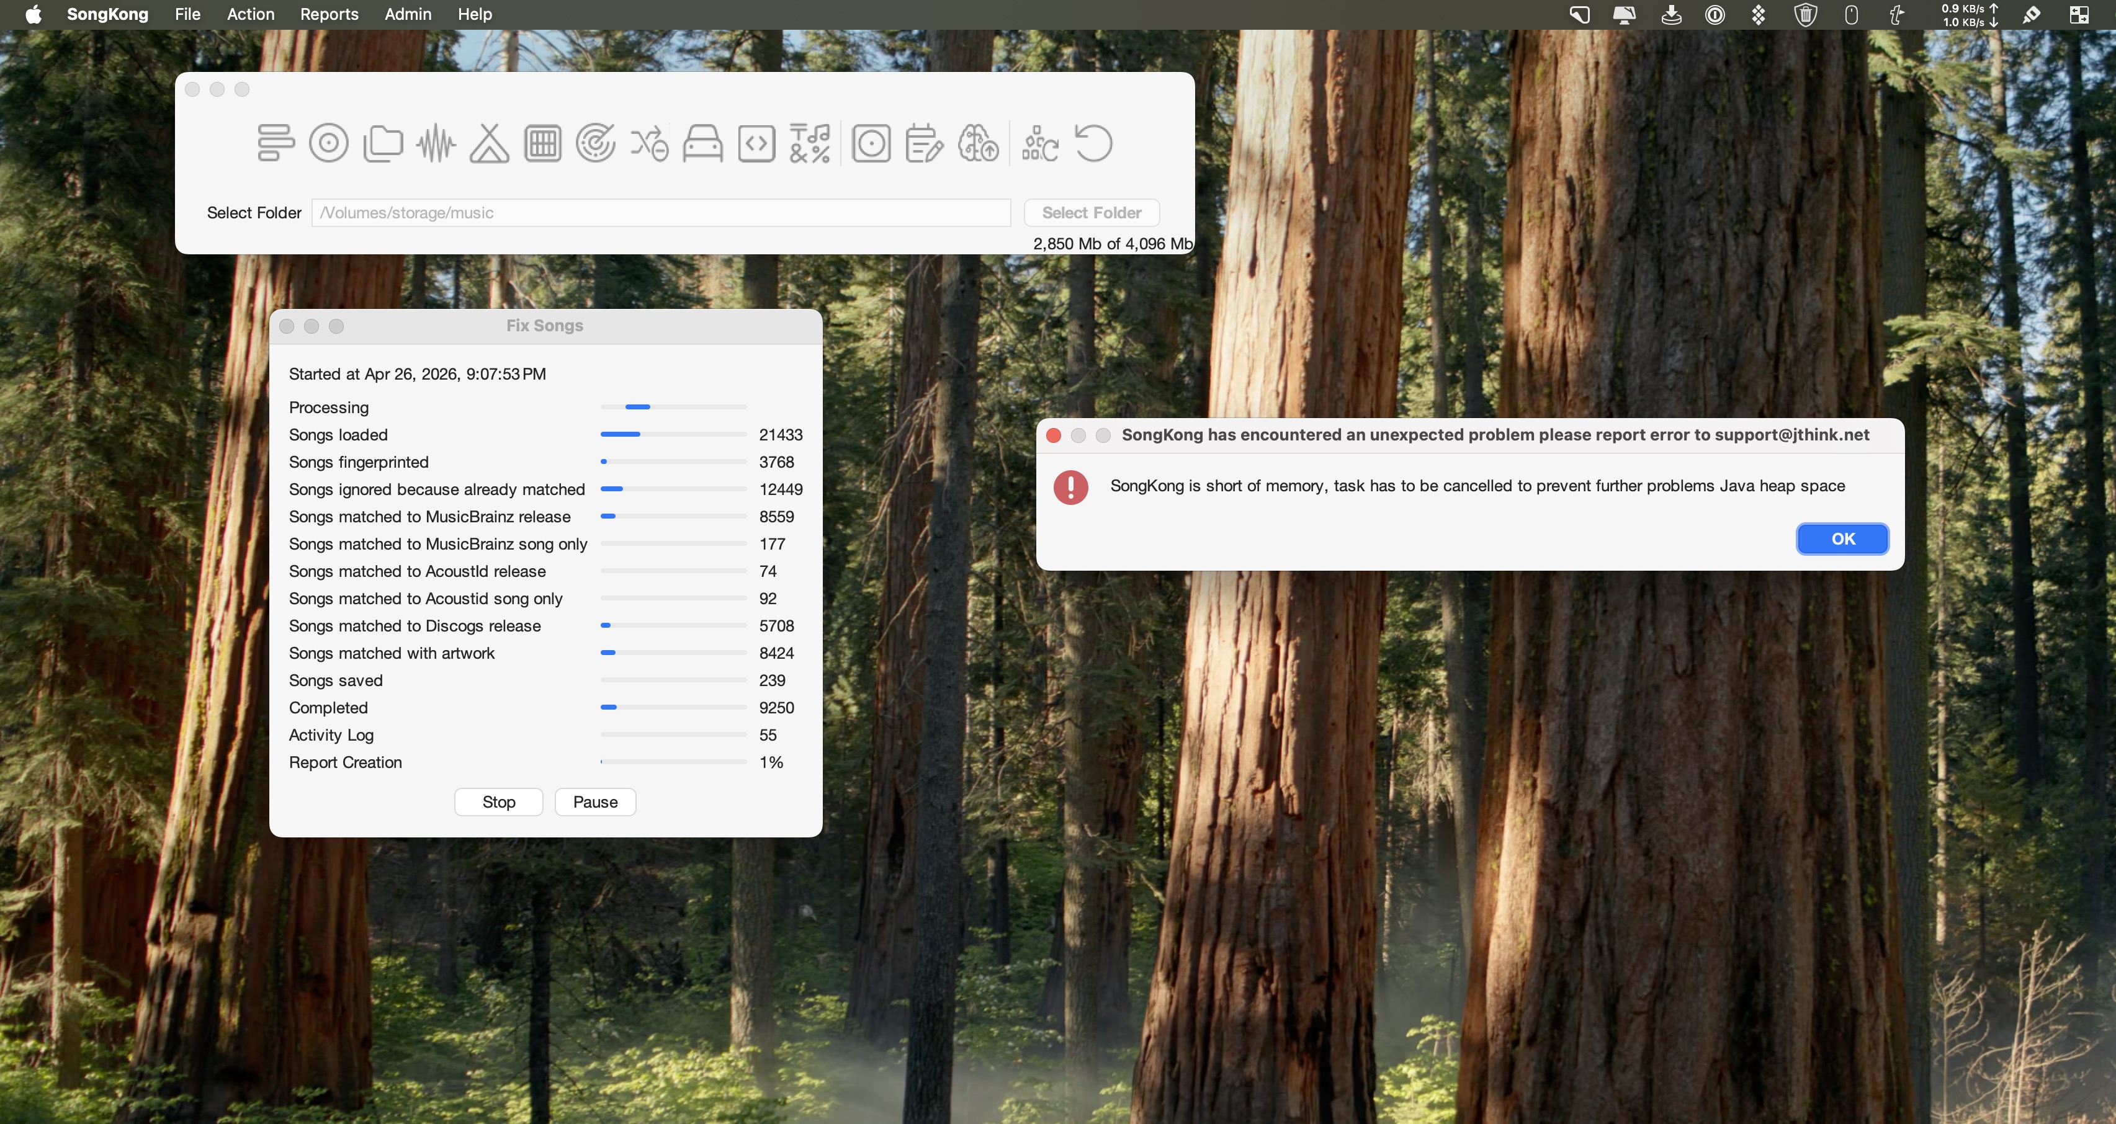Viewport: 2116px width, 1124px height.
Task: Click the Processing progress bar
Action: coord(673,408)
